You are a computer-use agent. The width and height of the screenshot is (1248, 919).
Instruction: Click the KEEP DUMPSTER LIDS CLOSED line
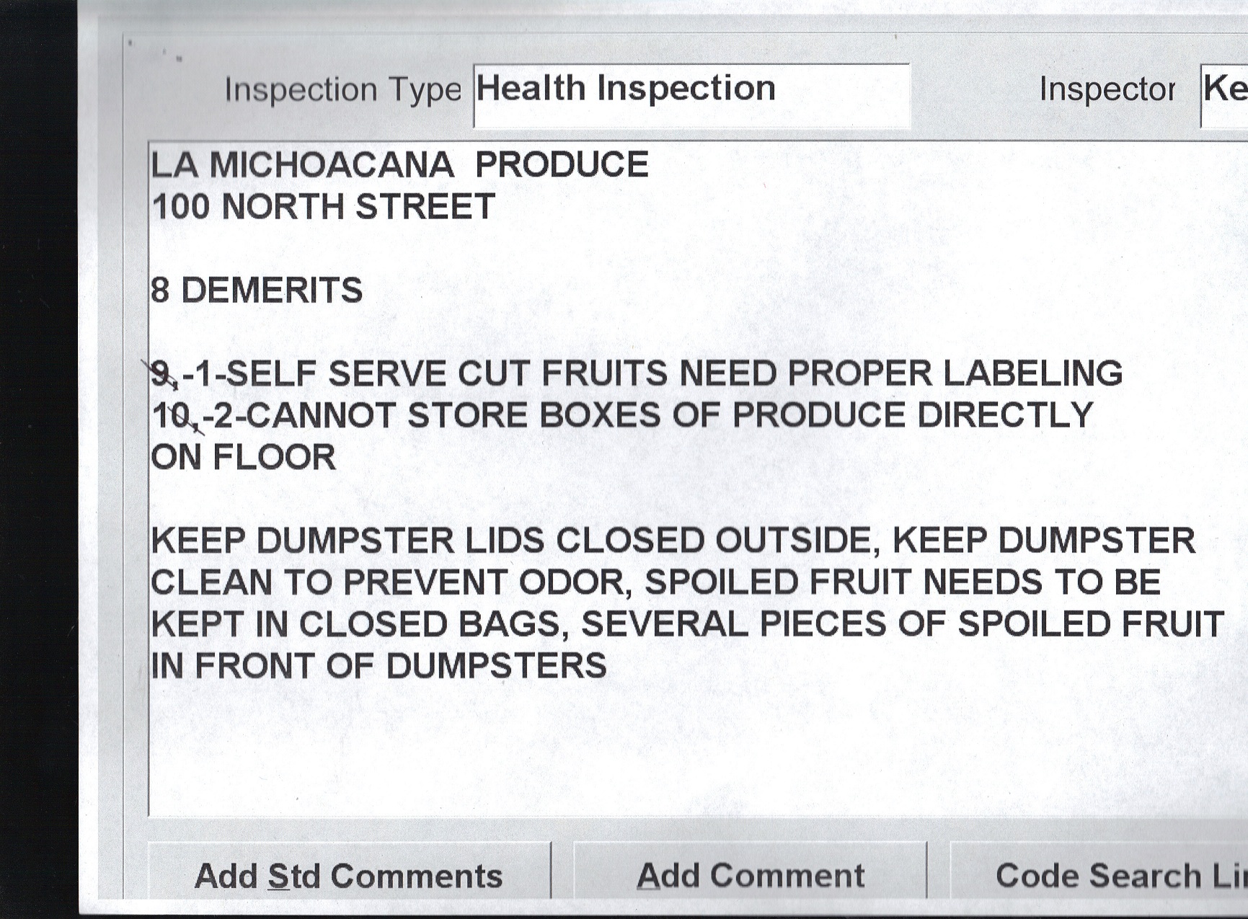tap(673, 541)
